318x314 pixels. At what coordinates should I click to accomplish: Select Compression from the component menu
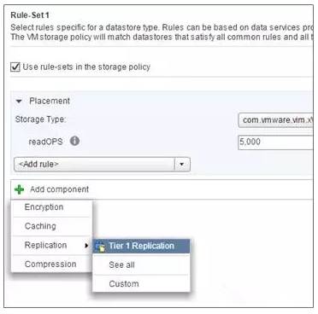(52, 264)
